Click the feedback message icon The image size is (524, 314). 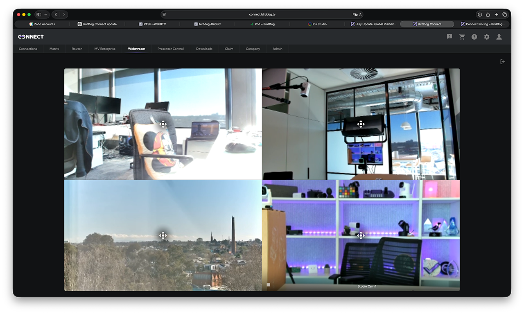click(x=449, y=37)
